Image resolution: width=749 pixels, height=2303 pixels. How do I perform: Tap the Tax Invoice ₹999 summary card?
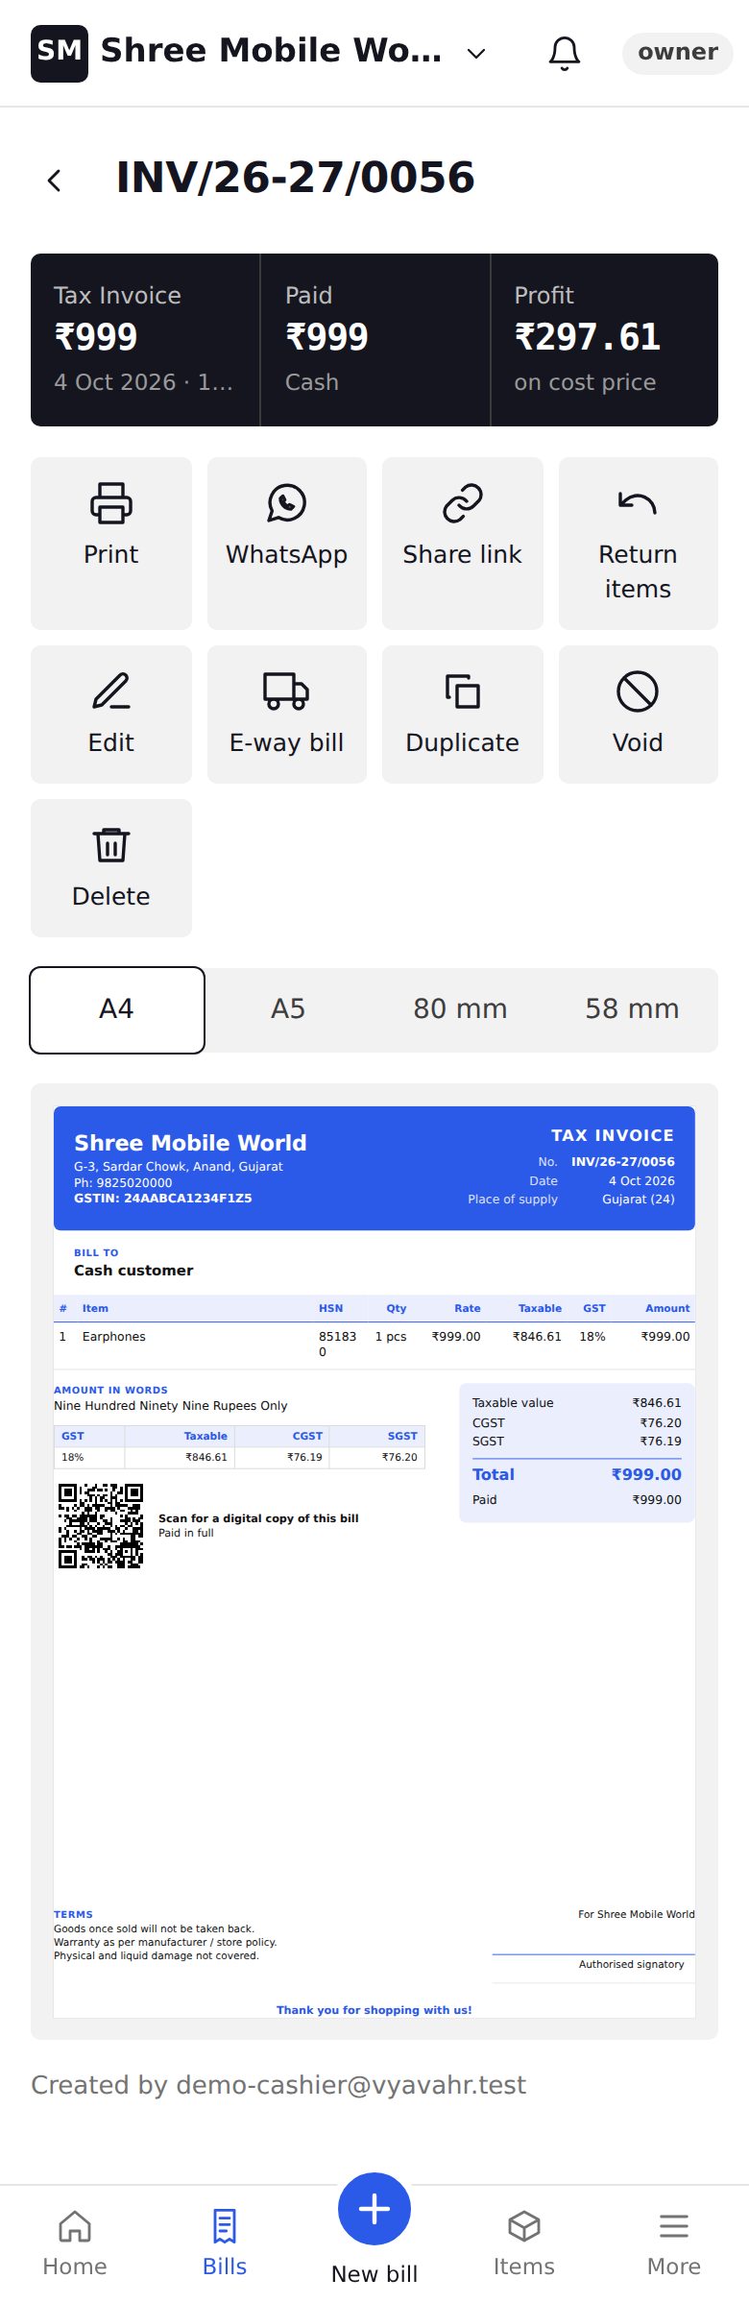click(145, 340)
